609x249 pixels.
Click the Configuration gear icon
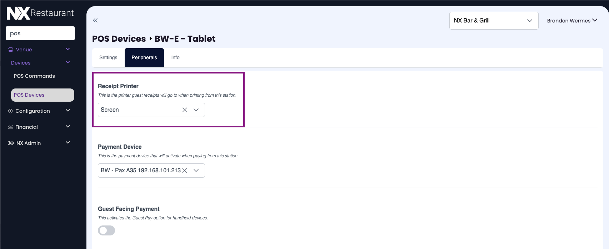10,111
